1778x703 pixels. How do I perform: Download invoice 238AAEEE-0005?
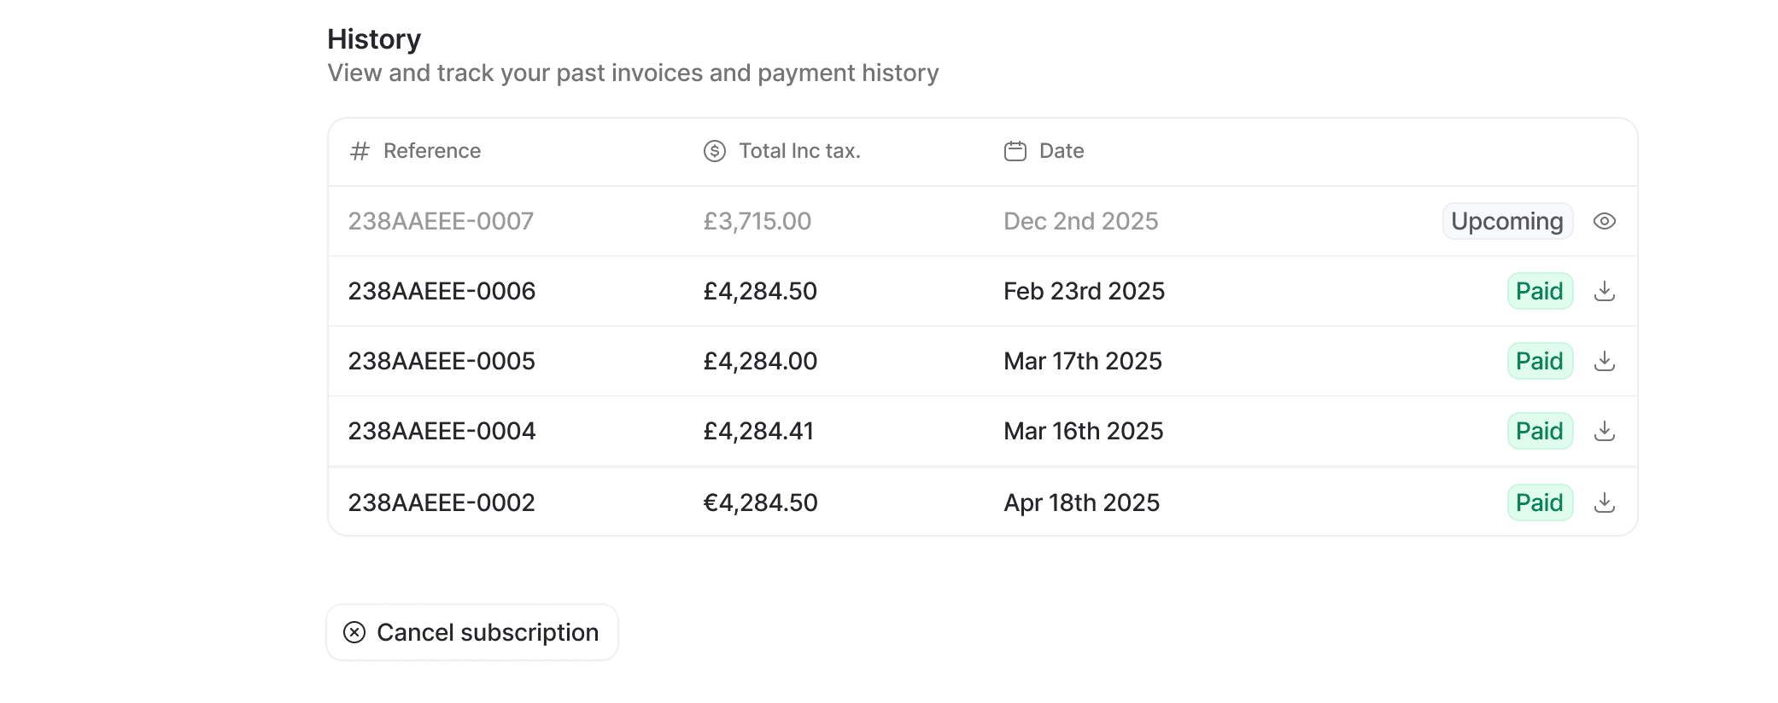pyautogui.click(x=1605, y=361)
